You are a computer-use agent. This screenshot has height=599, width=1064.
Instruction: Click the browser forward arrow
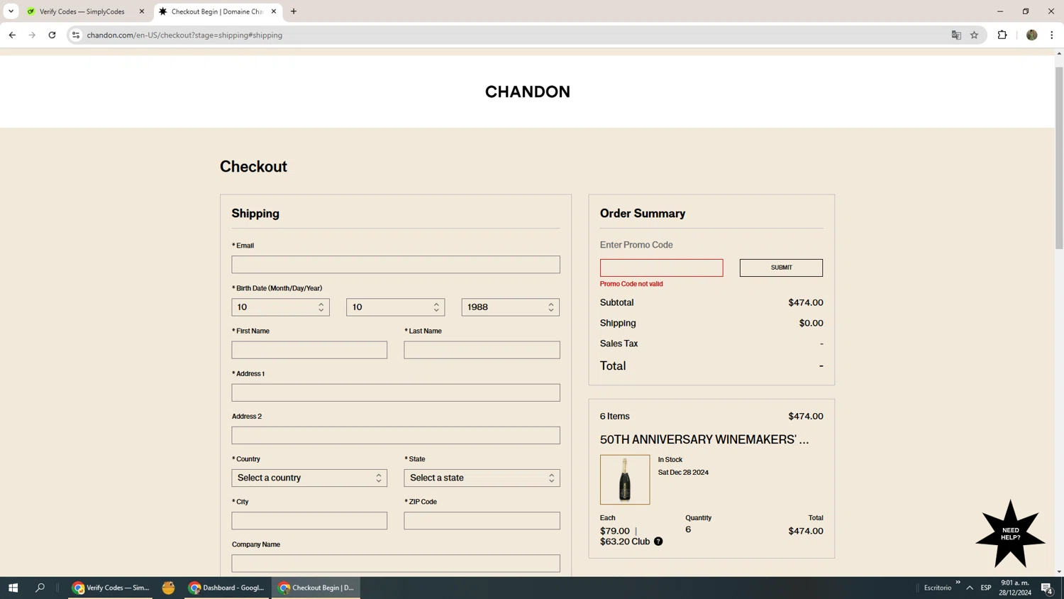32,35
